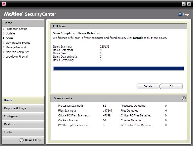Click bold Details word in scan message
Image resolution: width=193 pixels, height=146 pixels.
coord(138,38)
